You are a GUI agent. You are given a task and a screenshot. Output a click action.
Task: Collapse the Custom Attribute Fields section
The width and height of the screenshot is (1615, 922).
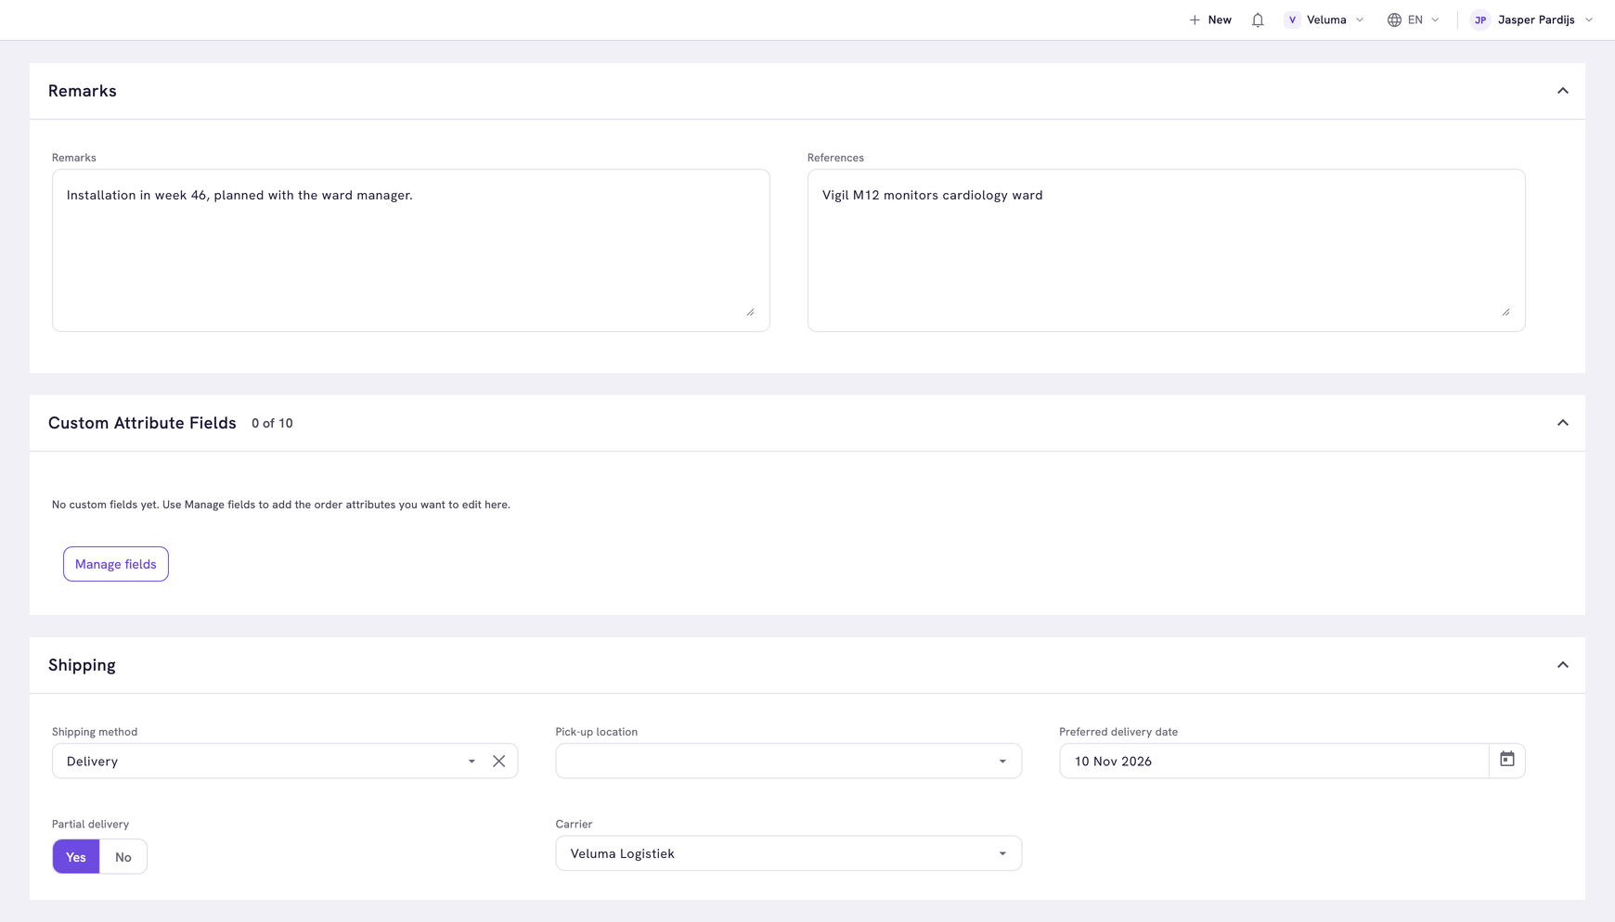coord(1563,423)
